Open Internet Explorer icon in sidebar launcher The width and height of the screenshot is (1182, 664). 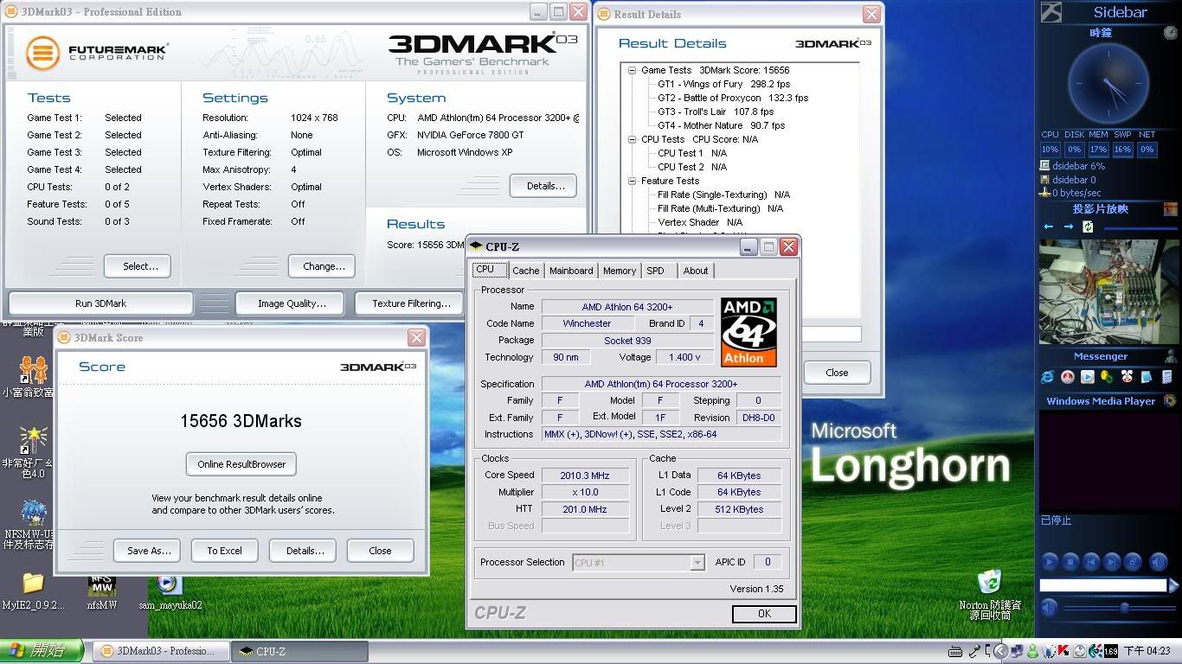coord(1048,377)
